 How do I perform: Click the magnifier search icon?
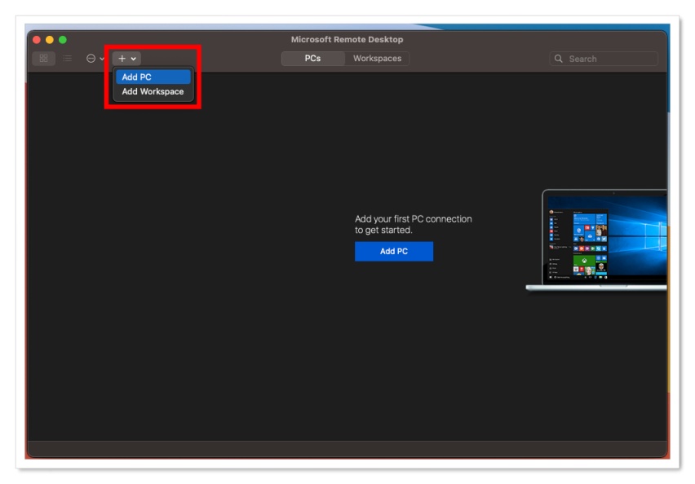559,59
